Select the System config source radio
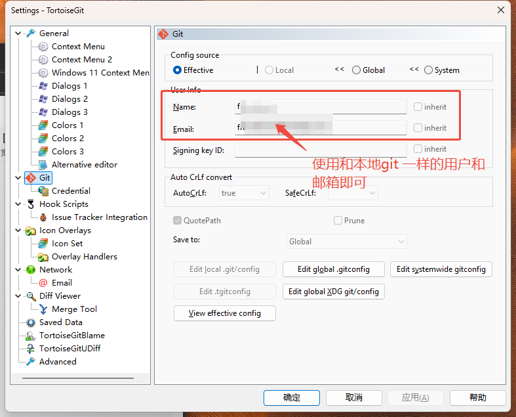516x417 pixels. point(428,70)
